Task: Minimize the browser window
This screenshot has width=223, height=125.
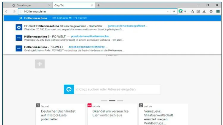Action: [x=198, y=5]
